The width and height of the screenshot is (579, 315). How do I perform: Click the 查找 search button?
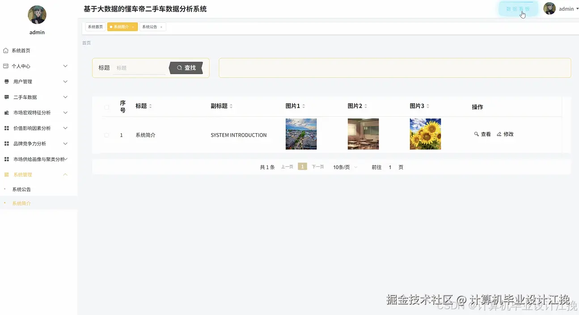(x=186, y=68)
